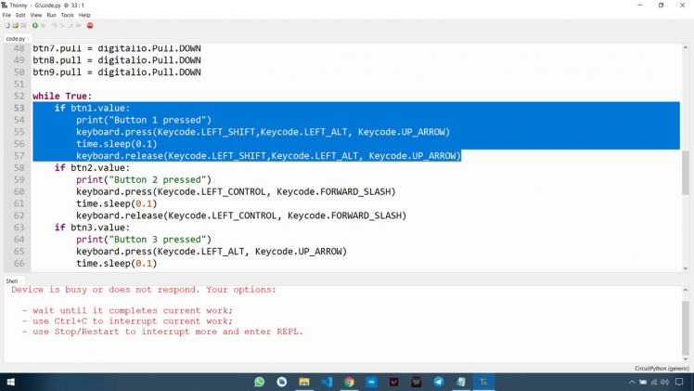Click the Debug current script icon

point(44,25)
